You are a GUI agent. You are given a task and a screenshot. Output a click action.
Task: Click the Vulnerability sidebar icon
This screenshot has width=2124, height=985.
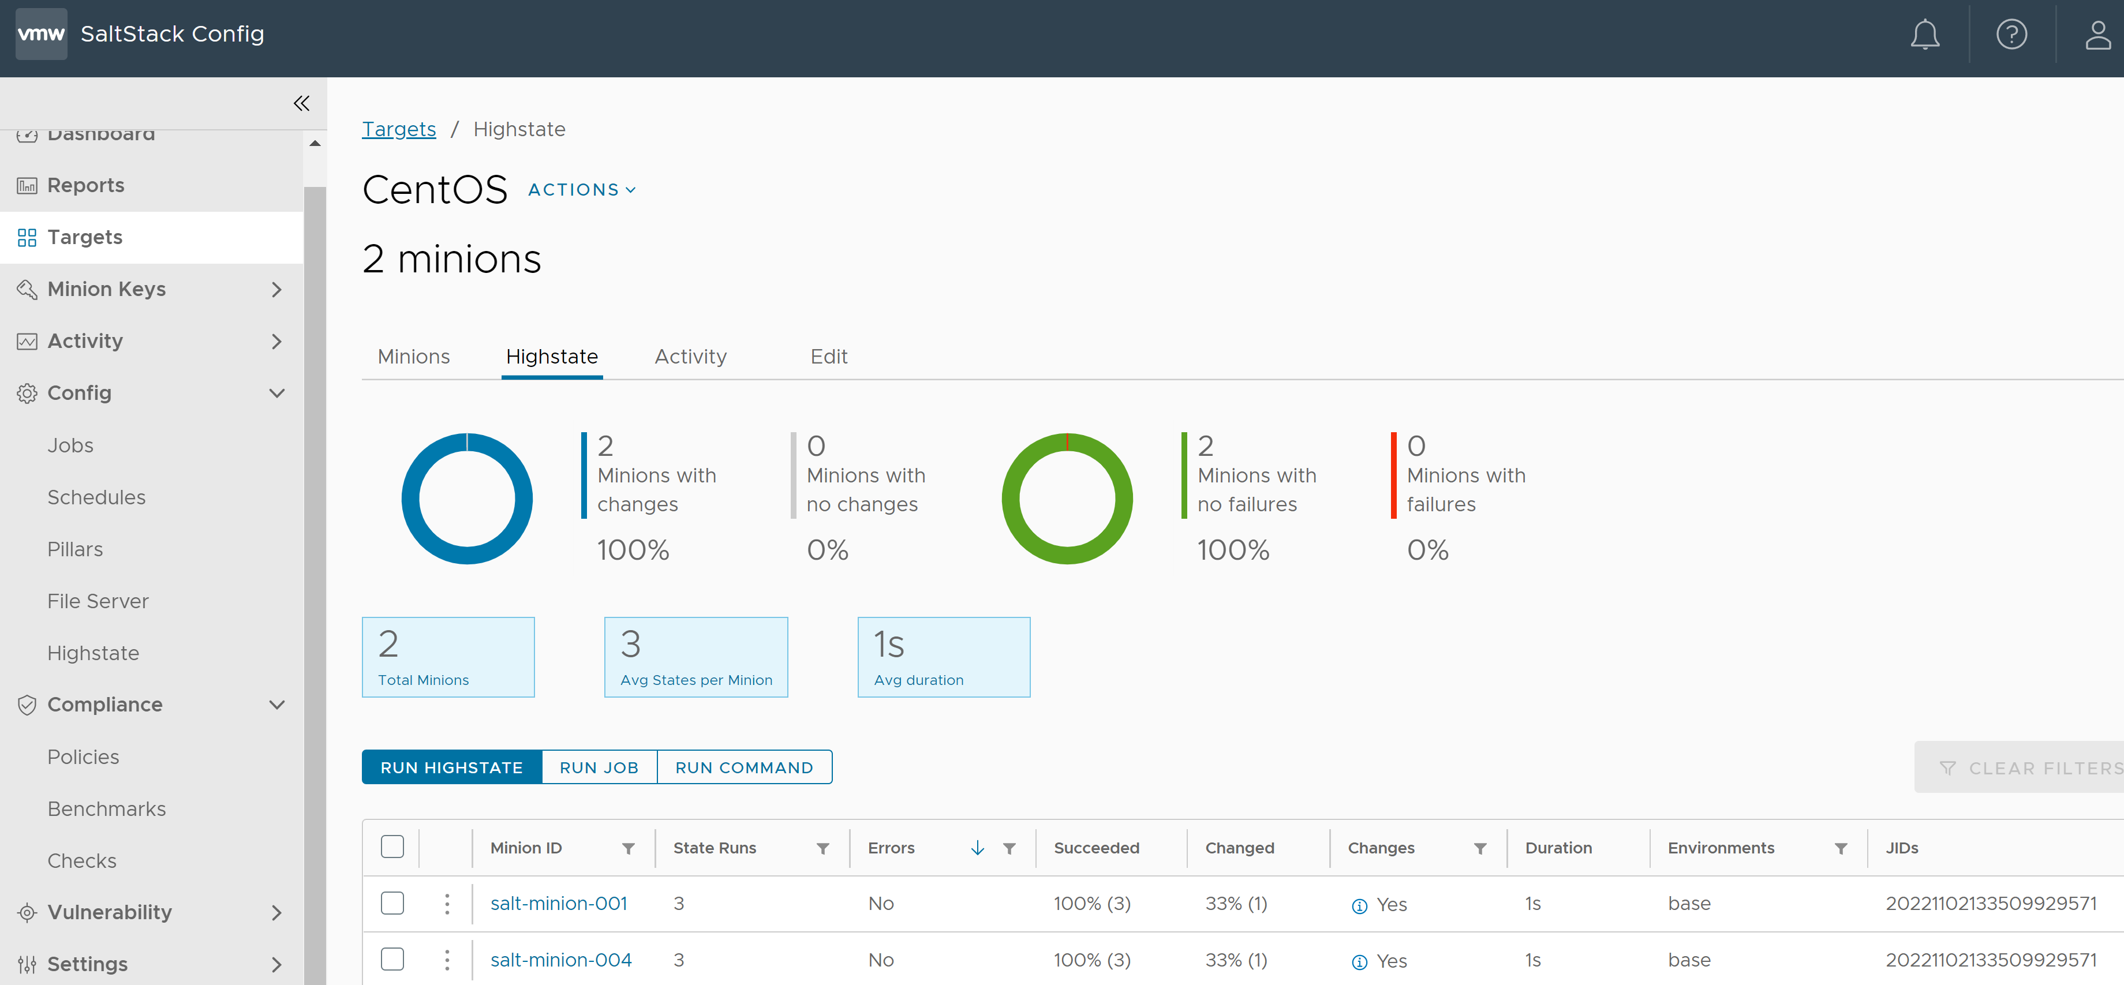click(x=26, y=911)
